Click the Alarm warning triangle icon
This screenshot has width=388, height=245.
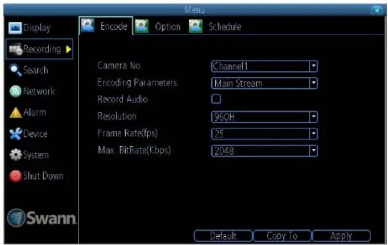pyautogui.click(x=16, y=113)
